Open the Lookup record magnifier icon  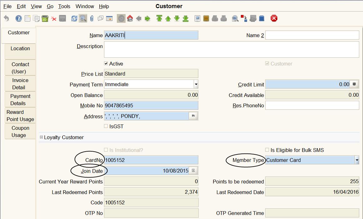tap(83, 18)
